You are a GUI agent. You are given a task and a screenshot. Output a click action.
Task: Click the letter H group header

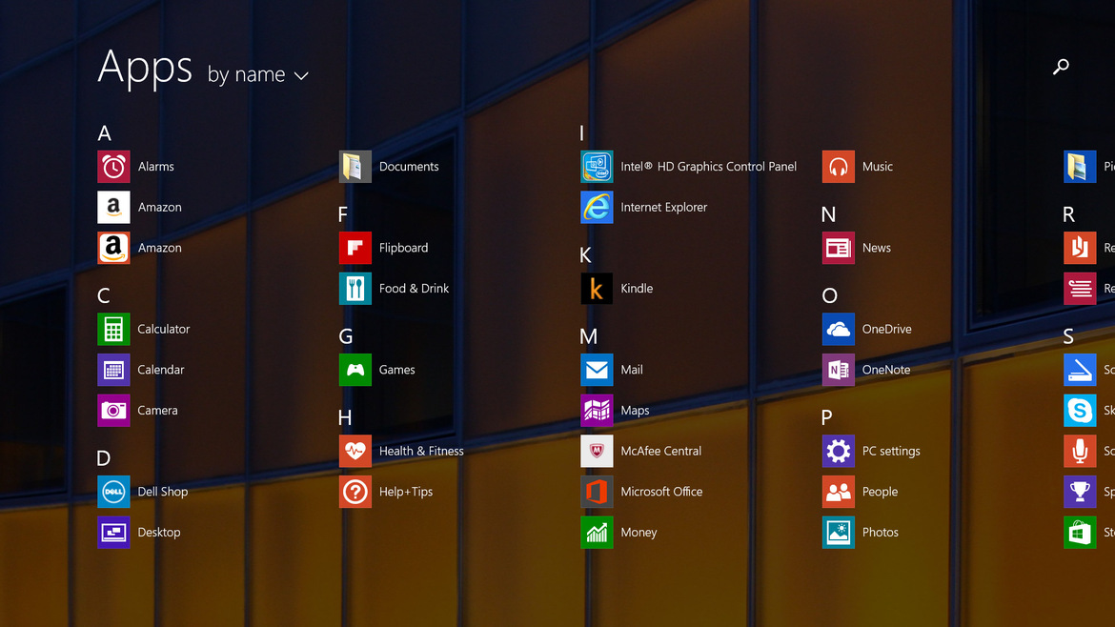point(345,417)
